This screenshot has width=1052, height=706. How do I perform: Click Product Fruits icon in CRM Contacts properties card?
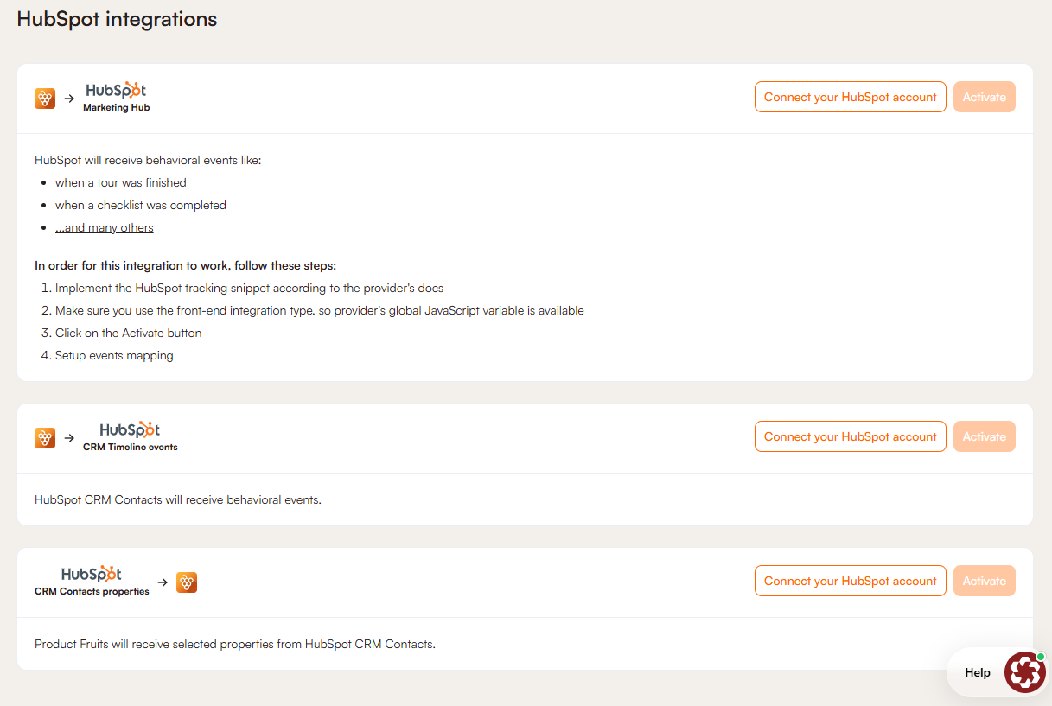coord(187,582)
